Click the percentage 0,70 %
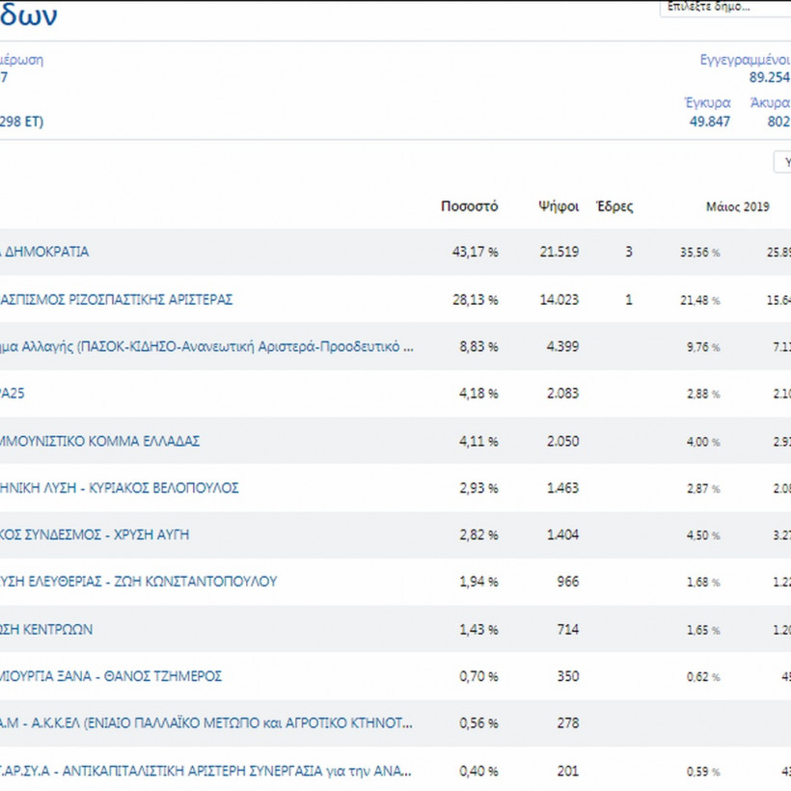Screen dimensions: 791x791 point(478,676)
